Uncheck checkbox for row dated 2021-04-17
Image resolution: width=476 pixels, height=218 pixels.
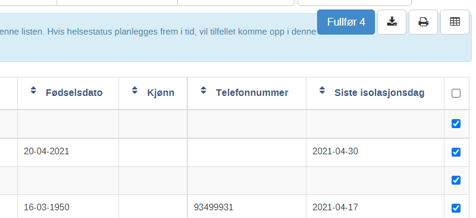click(456, 208)
